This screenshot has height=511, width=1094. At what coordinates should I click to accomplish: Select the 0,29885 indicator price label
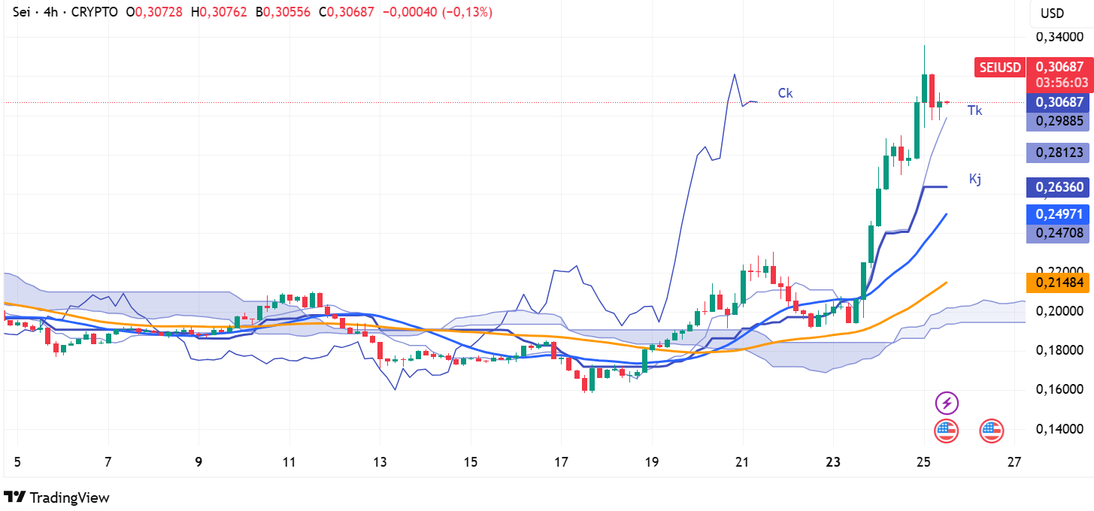coord(1059,120)
